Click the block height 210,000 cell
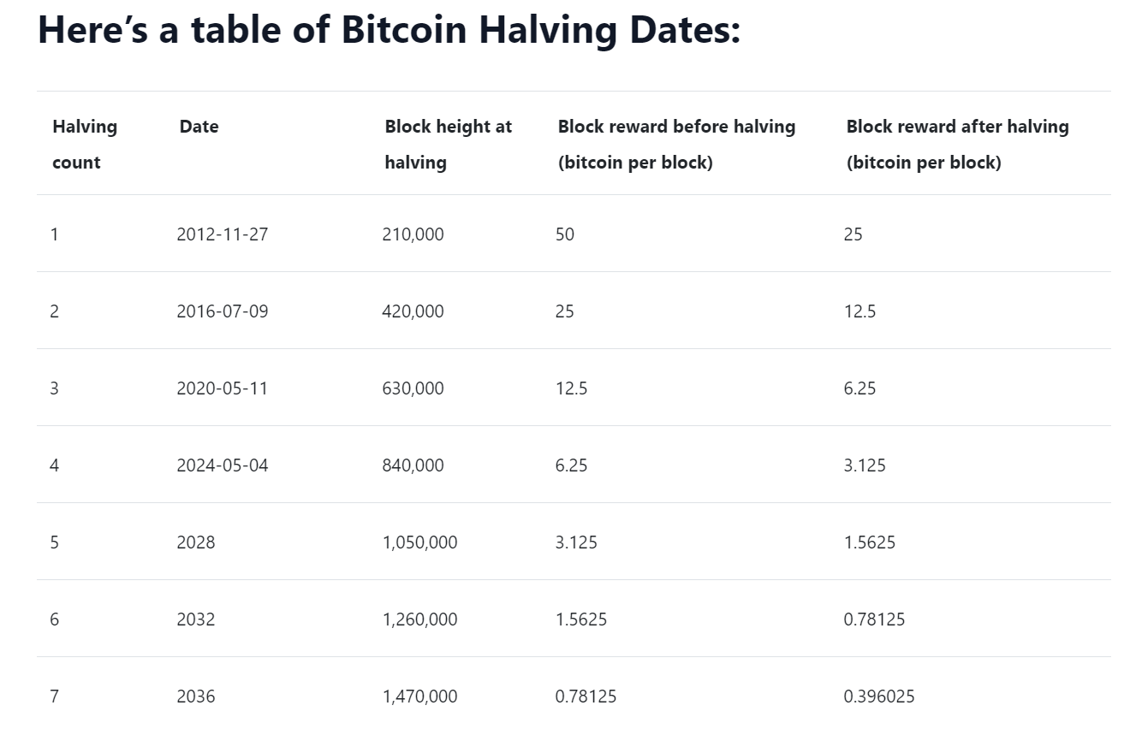 (x=413, y=234)
